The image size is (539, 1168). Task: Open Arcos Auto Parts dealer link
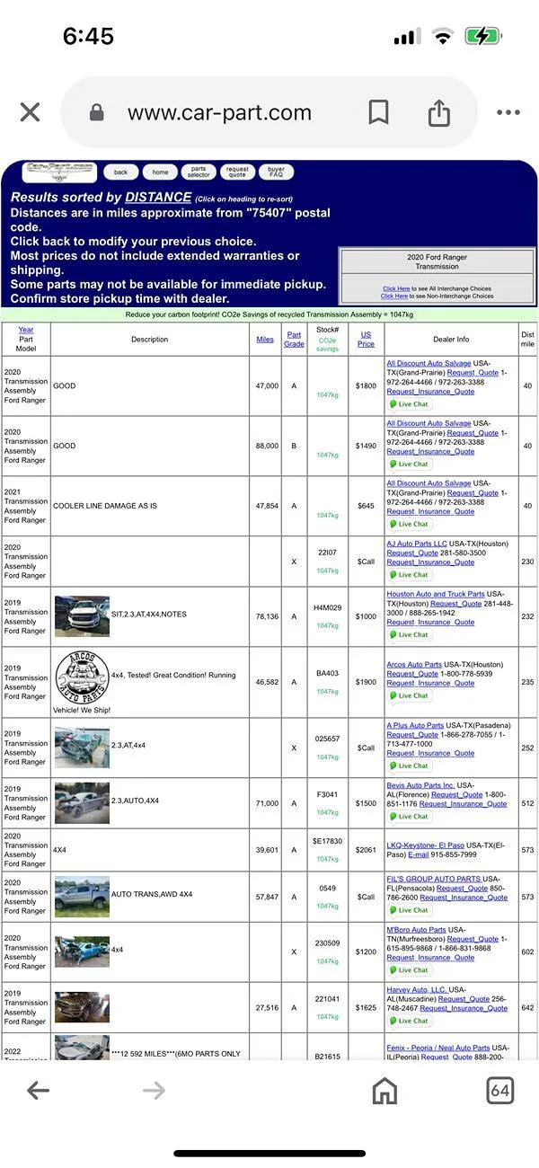[414, 665]
